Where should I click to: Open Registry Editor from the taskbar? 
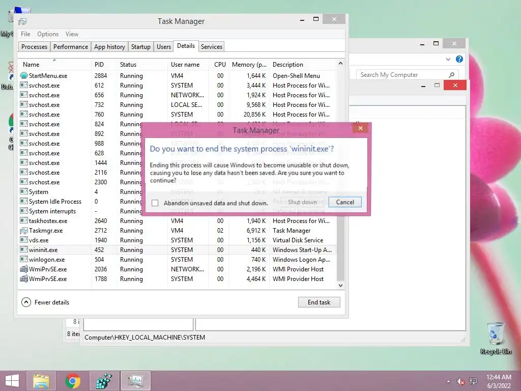(104, 381)
